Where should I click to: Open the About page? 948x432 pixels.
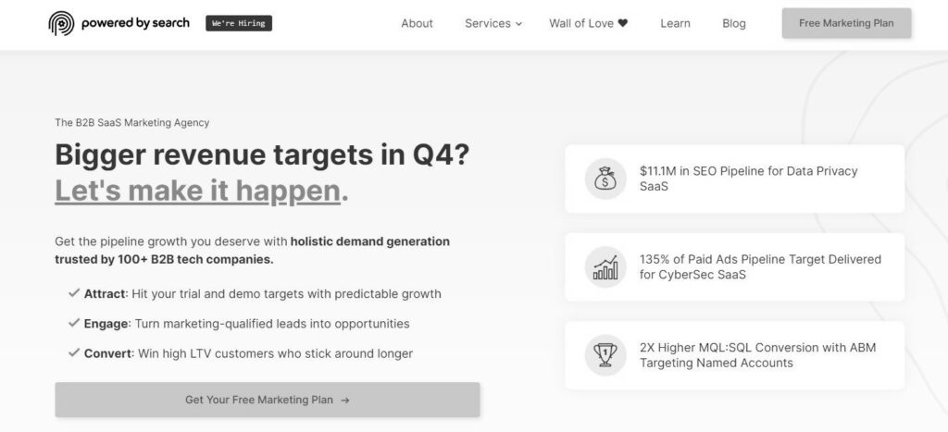pyautogui.click(x=417, y=23)
